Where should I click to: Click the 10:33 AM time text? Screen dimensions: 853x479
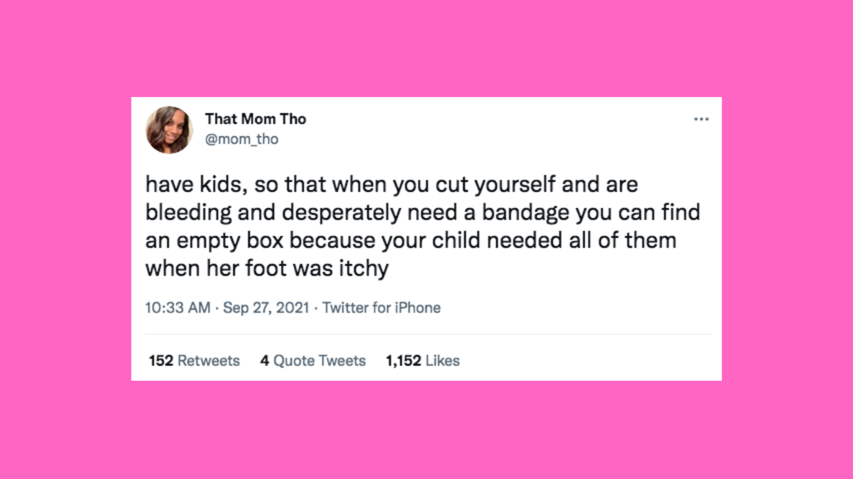(177, 307)
